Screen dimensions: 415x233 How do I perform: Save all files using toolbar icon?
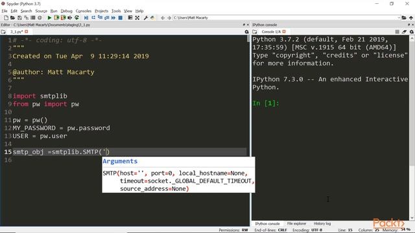coord(26,17)
